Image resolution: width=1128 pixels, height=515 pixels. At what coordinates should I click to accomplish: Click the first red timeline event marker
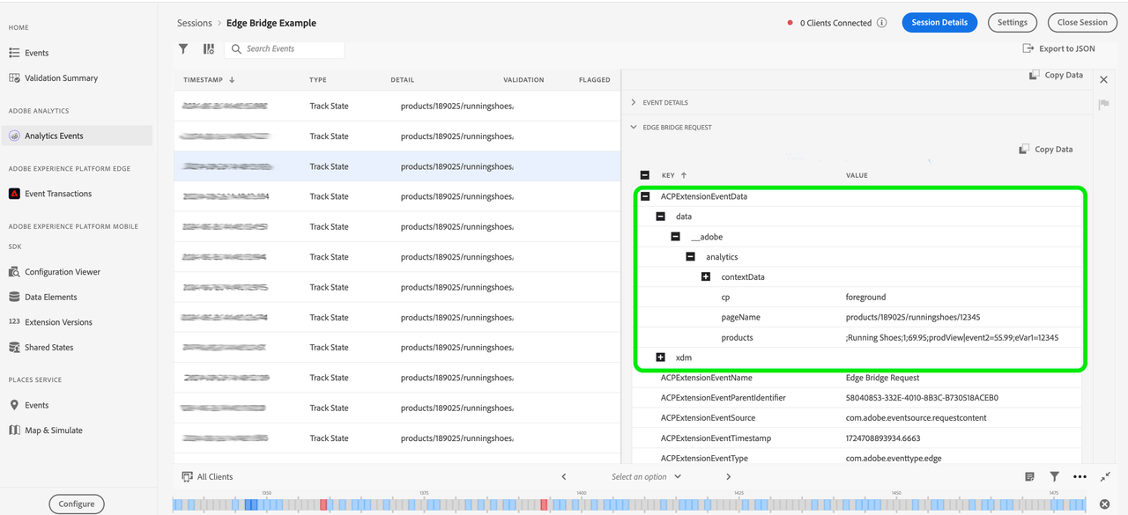(323, 504)
